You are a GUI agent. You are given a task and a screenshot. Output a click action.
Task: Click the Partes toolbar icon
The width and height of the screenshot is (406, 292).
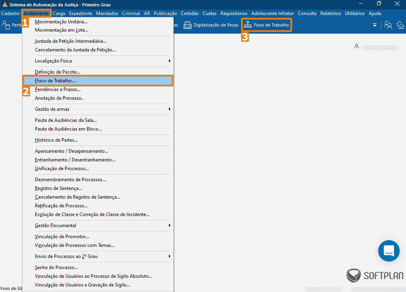pos(6,25)
